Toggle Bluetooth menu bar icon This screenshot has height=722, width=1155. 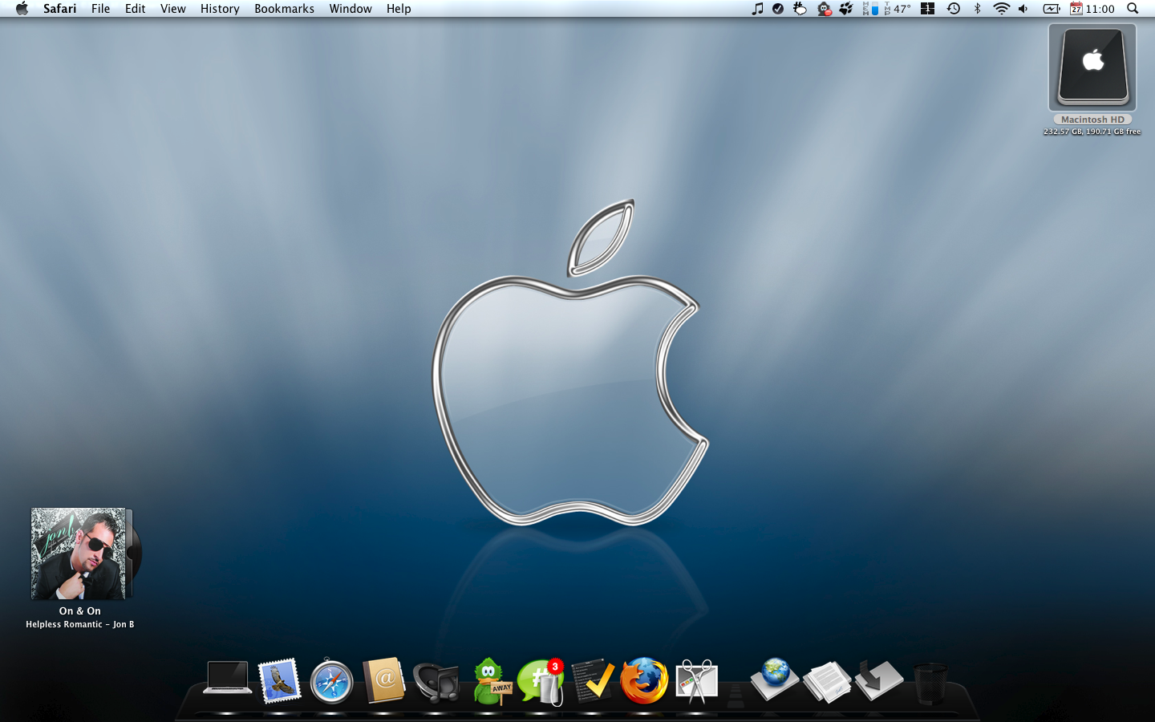(977, 9)
